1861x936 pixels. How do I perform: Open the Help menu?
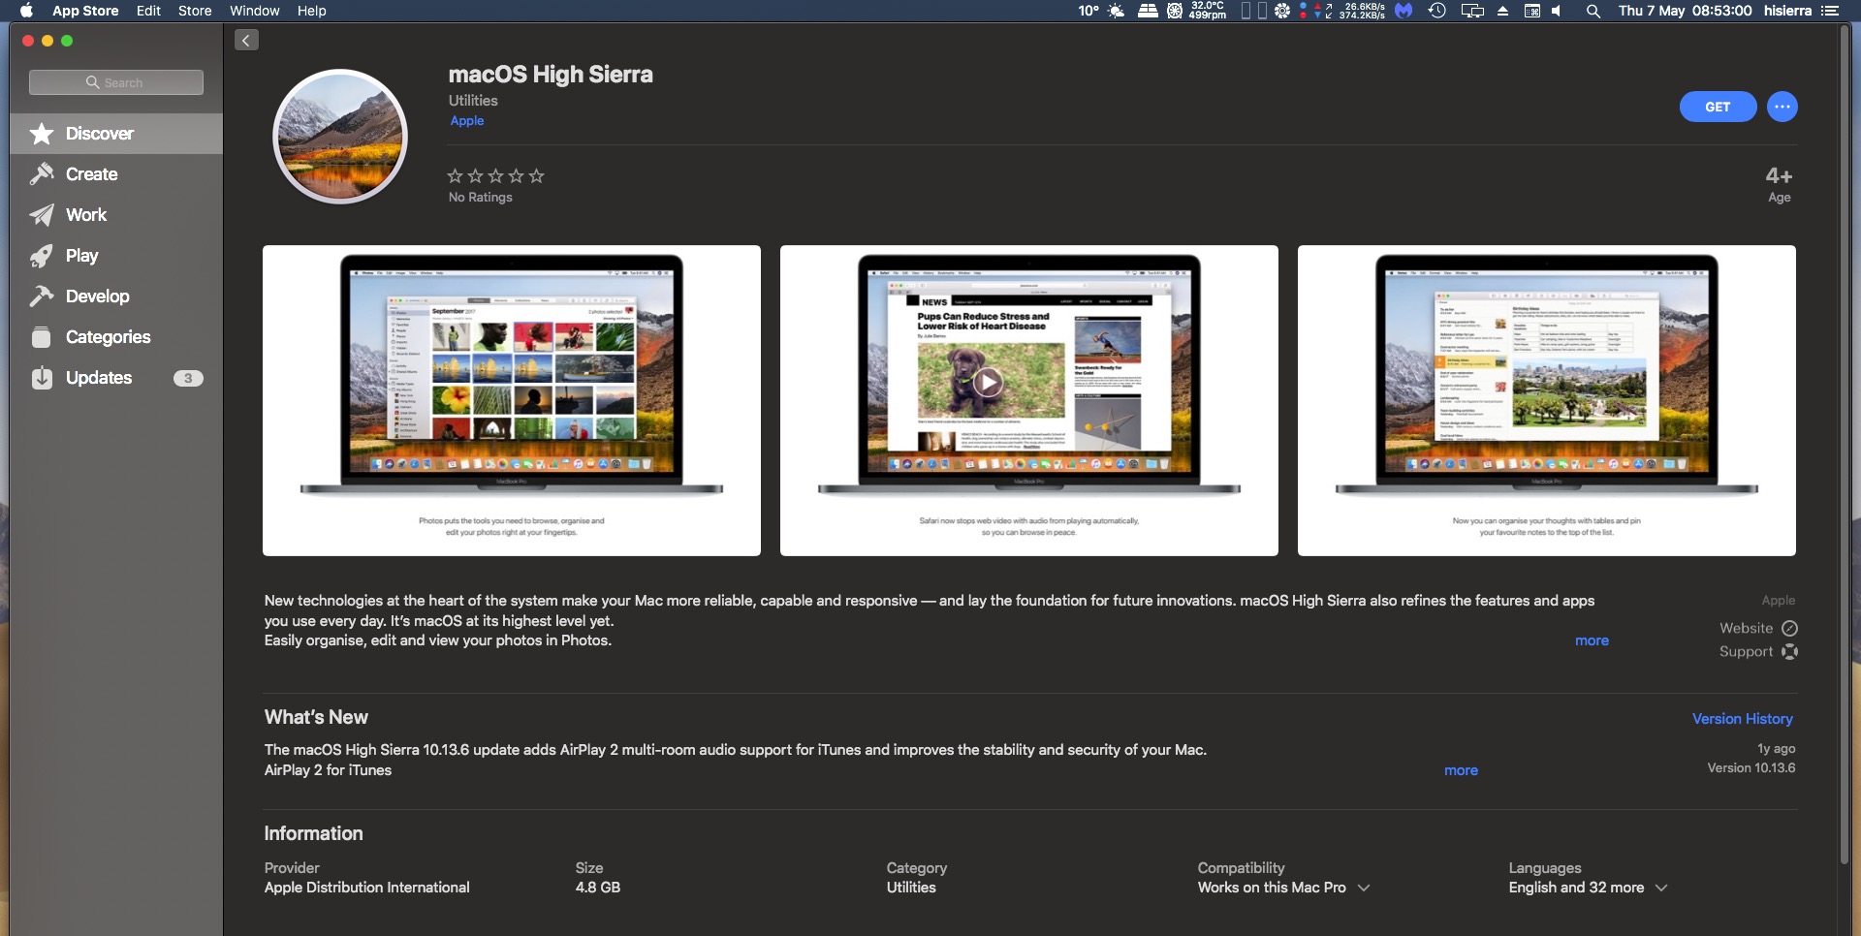coord(311,11)
